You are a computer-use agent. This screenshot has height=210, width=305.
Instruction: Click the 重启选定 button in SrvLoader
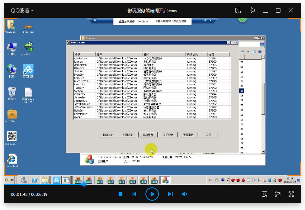tap(107, 135)
